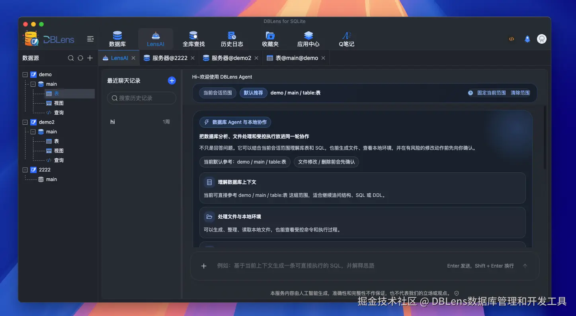The height and width of the screenshot is (316, 576).
Task: Click the attachment plus icon in chat input
Action: coord(204,266)
